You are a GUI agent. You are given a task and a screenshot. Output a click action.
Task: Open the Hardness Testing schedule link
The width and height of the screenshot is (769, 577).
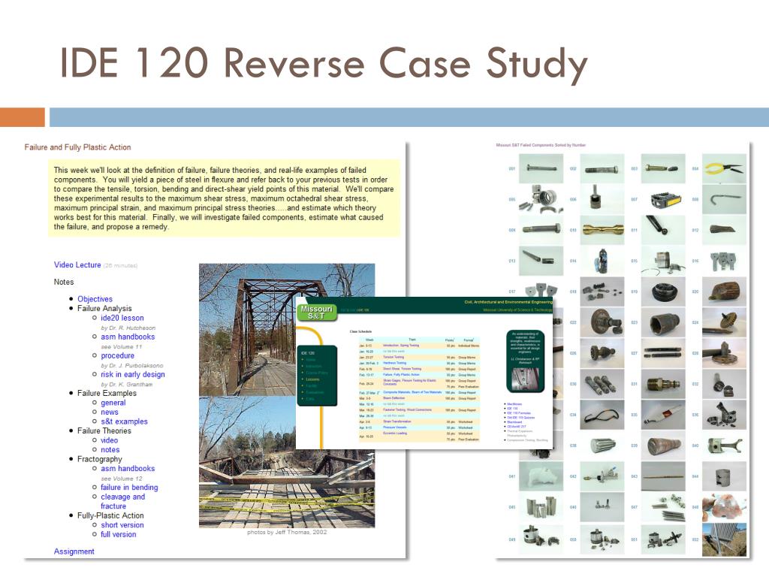[394, 363]
